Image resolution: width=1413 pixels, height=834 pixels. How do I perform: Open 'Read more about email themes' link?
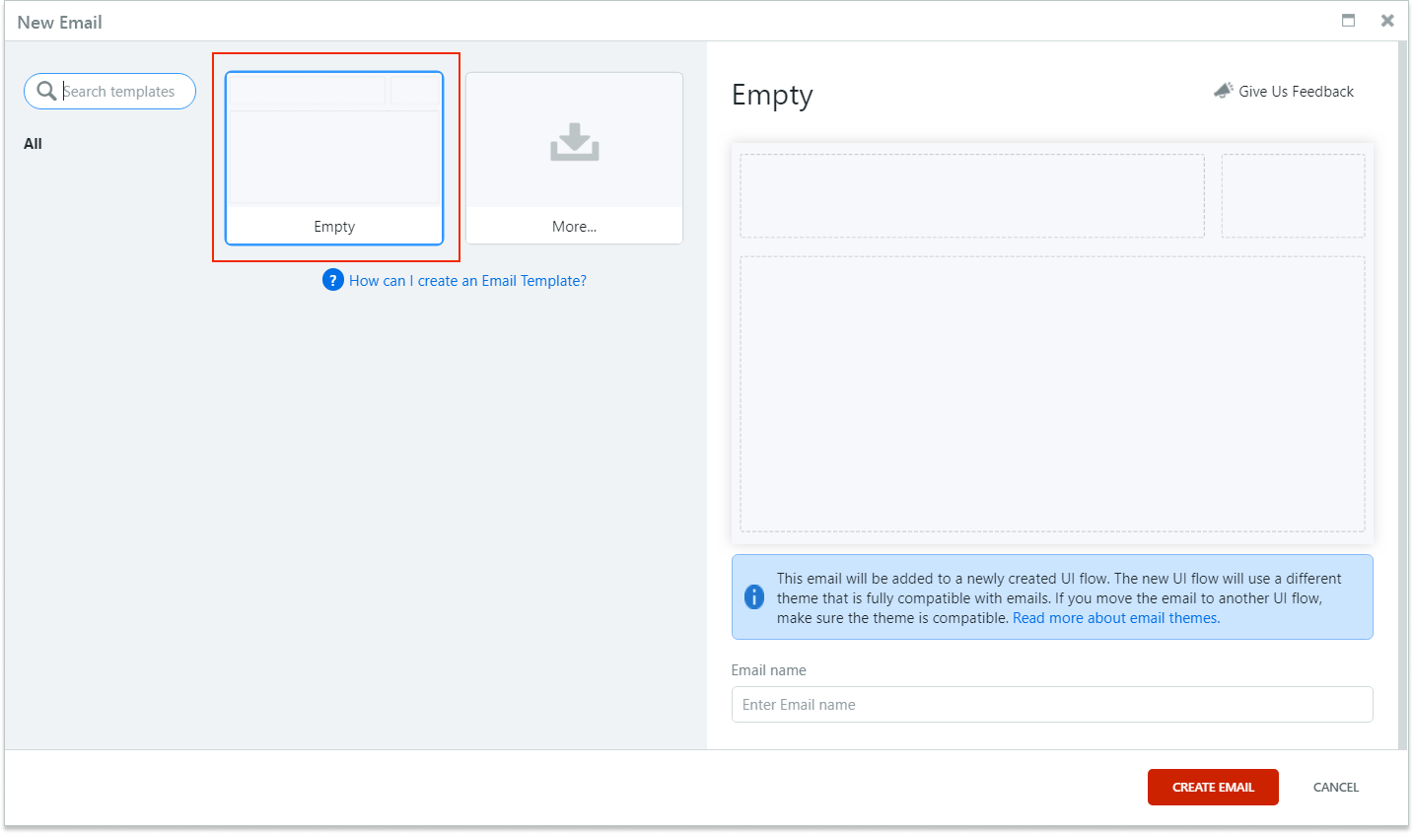pos(1115,618)
